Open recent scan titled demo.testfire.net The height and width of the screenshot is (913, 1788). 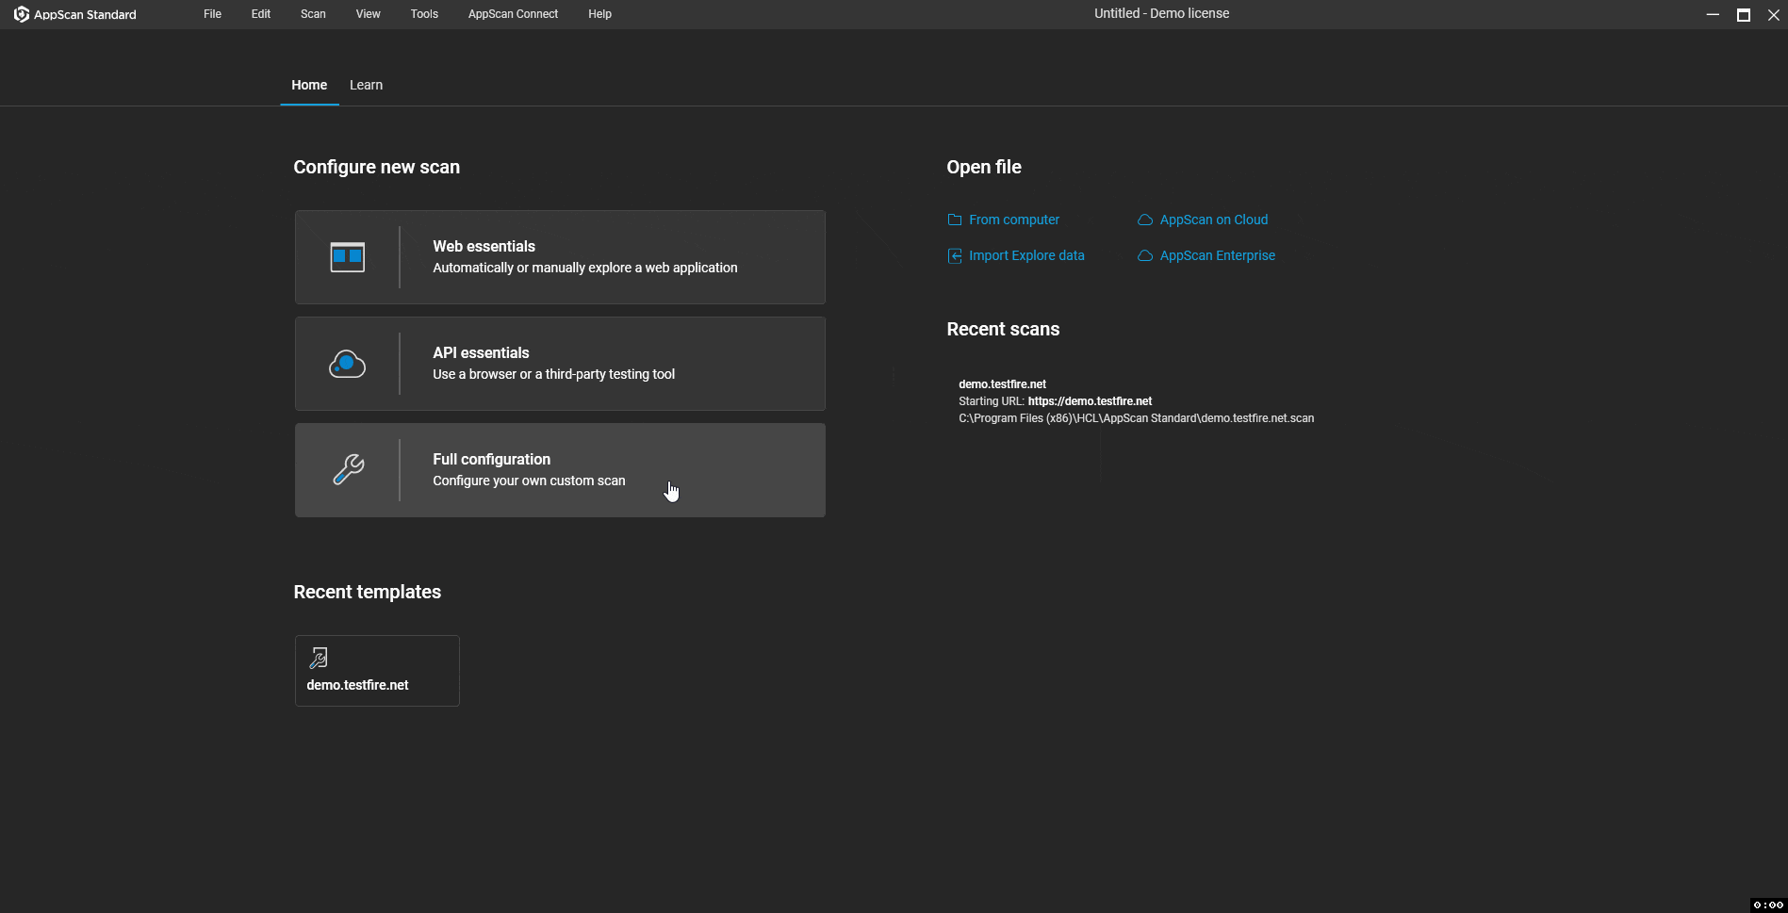pyautogui.click(x=1002, y=384)
